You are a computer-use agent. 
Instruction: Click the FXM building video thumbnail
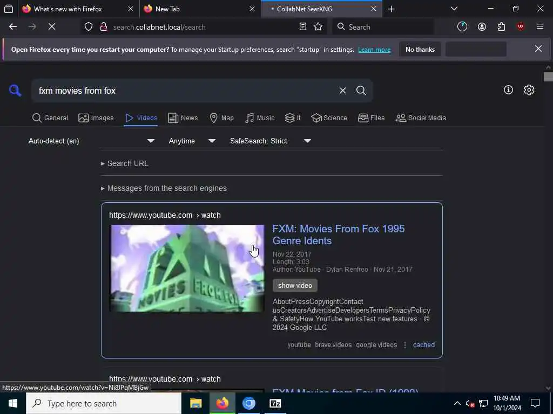tap(187, 268)
